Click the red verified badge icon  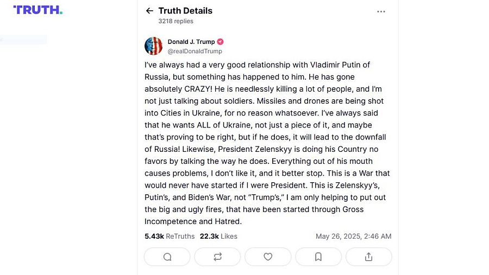(220, 42)
